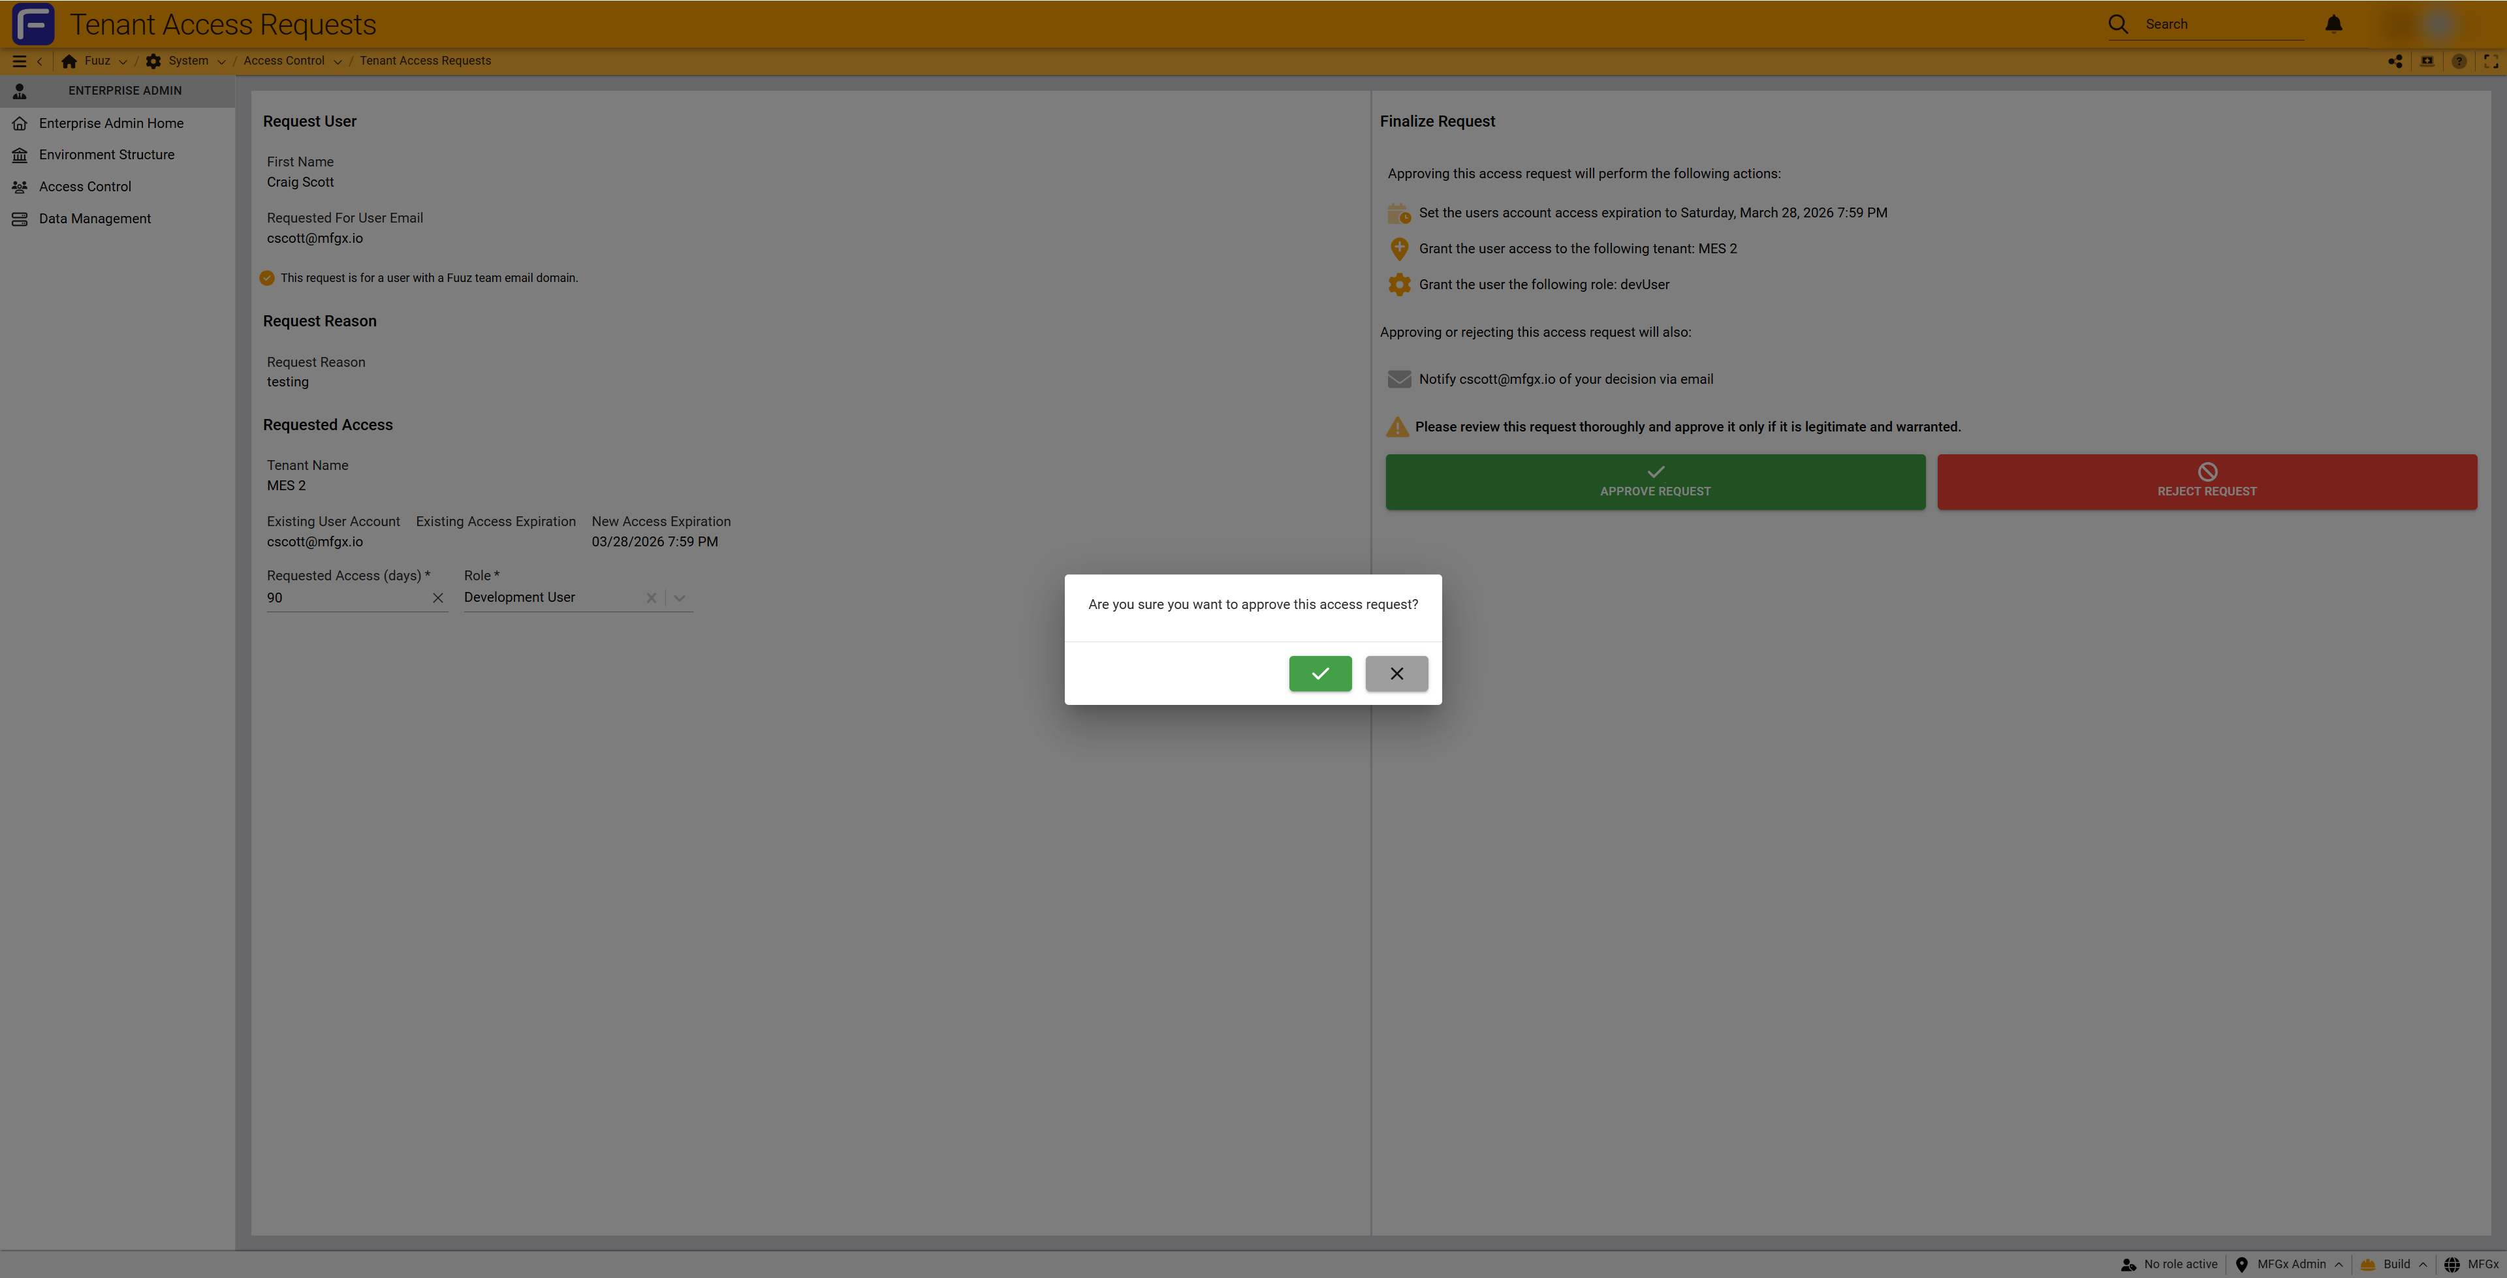Click the Access Control people icon
Screen dimensions: 2507x1278
[20, 186]
